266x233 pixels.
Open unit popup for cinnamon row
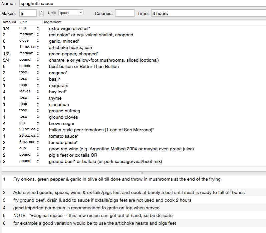pyautogui.click(x=38, y=104)
